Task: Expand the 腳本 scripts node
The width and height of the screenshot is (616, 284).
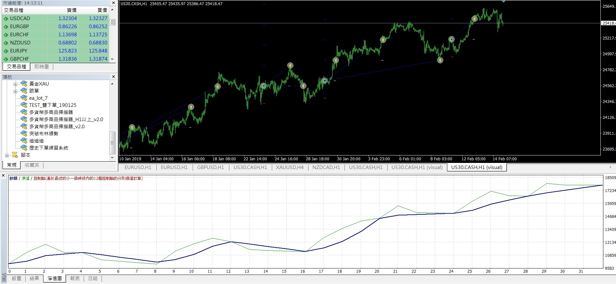Action: (7, 155)
